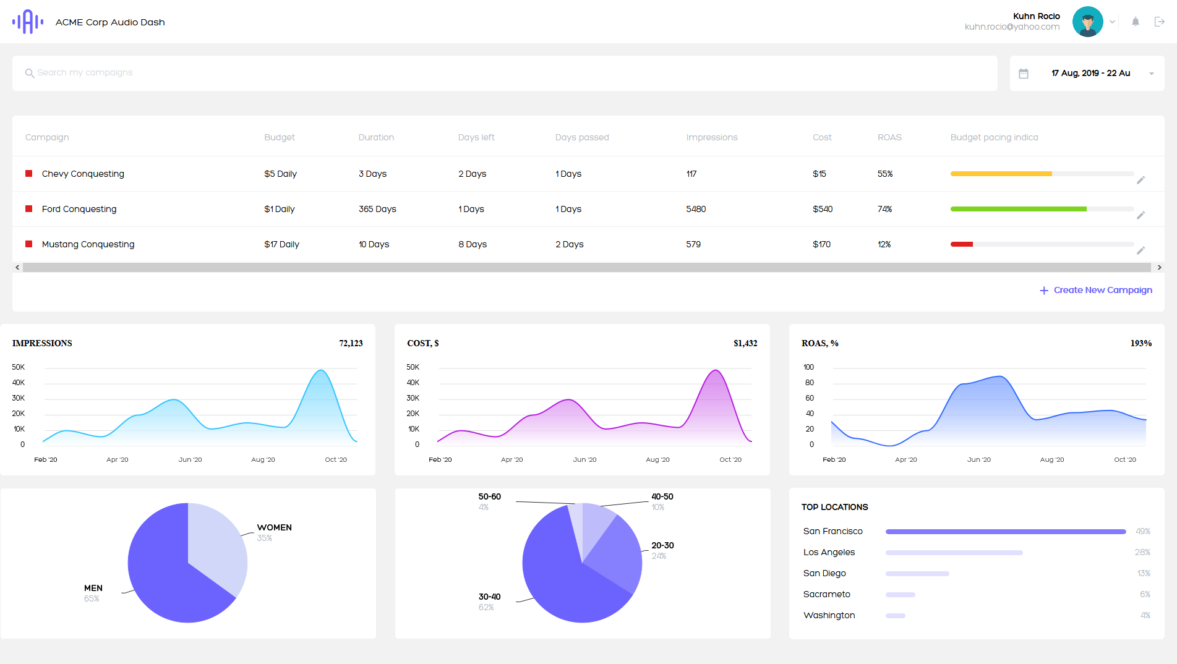
Task: Toggle the red marker beside Chevy Conquesting
Action: [28, 174]
